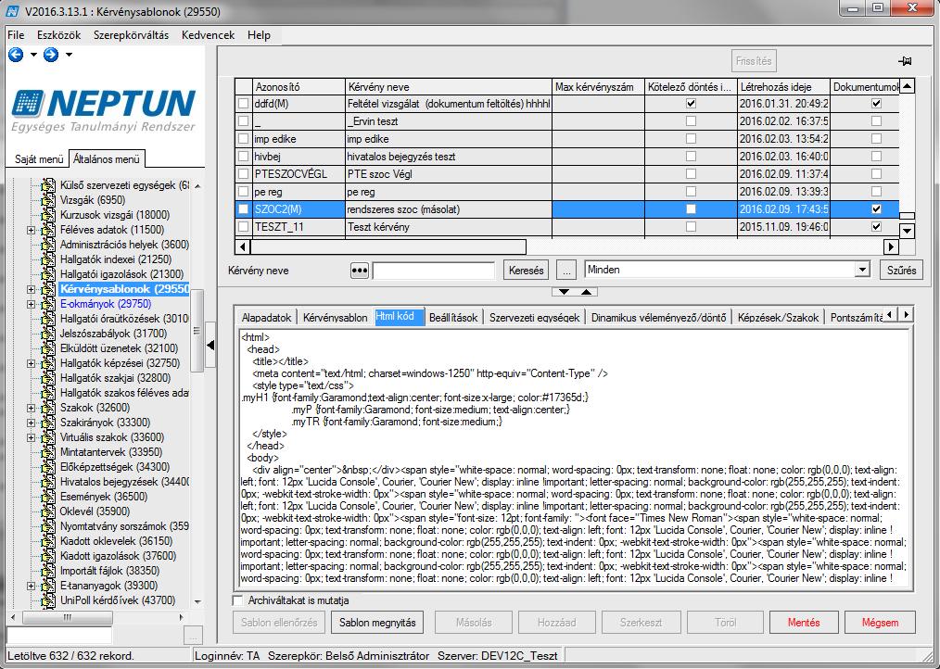The image size is (940, 669).
Task: Click the Mintatantervek node icon
Action: (x=48, y=452)
